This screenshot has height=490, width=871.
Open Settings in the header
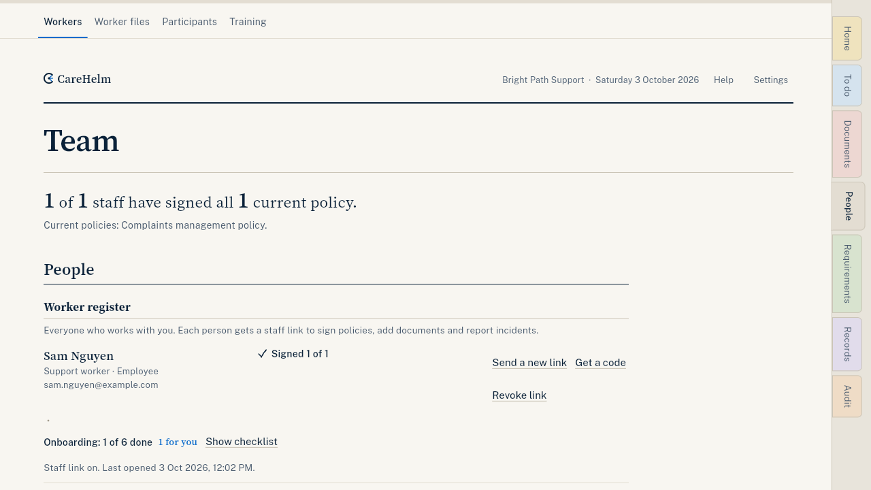(x=770, y=80)
